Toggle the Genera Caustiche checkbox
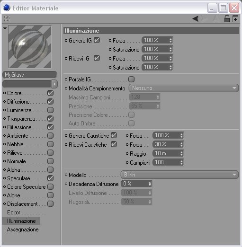The image size is (242, 247). point(114,135)
